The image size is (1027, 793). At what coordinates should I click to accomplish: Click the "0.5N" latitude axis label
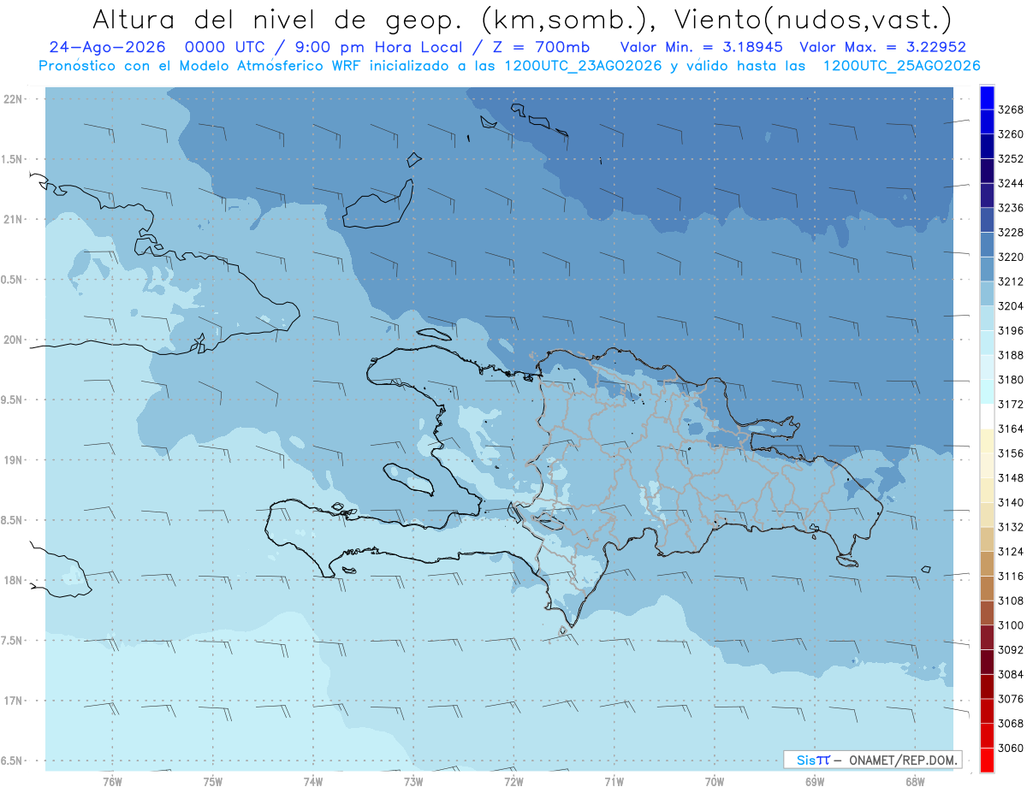tap(13, 280)
